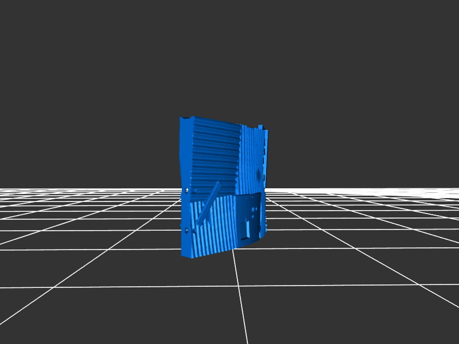The image size is (459, 344).
Task: Click the grid line intersection below the model
Action: (x=237, y=286)
